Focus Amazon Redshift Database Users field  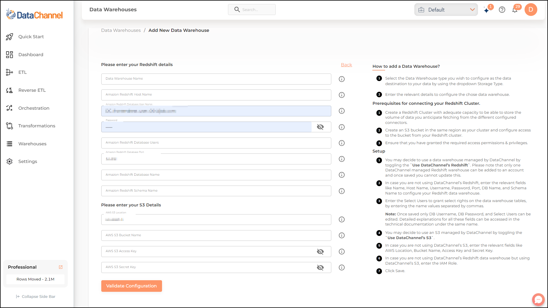click(216, 143)
